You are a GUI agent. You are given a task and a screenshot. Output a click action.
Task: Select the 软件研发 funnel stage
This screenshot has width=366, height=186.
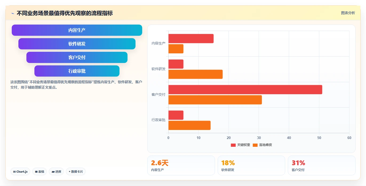tap(77, 44)
